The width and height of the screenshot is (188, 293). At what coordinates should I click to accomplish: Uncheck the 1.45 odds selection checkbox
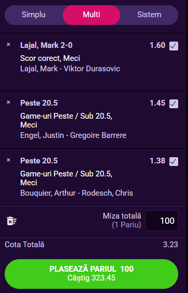tap(173, 104)
